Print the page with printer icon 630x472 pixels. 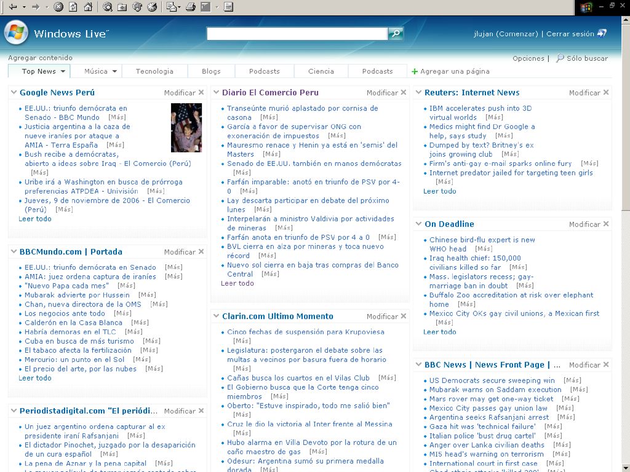(x=191, y=7)
